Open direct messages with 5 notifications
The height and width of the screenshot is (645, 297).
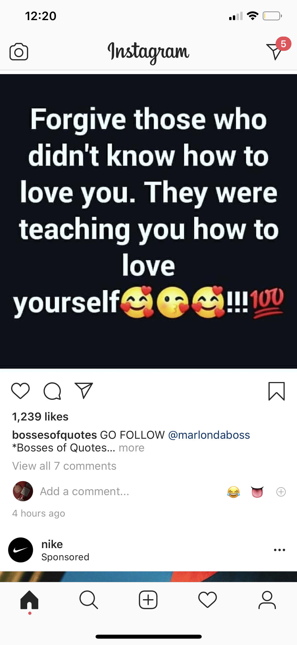278,49
